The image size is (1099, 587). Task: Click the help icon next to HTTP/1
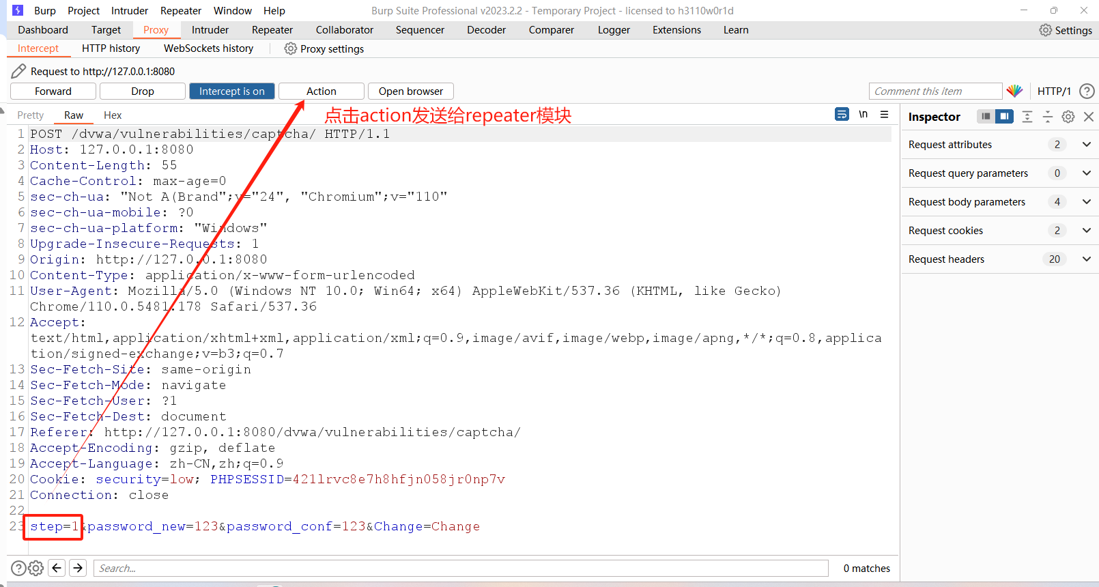pos(1087,91)
